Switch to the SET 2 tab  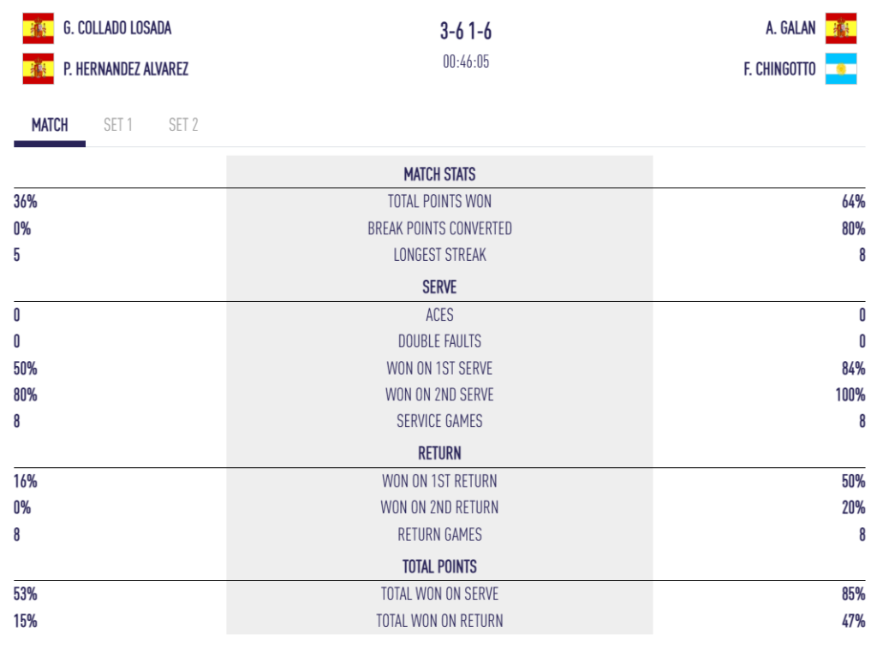pos(183,125)
